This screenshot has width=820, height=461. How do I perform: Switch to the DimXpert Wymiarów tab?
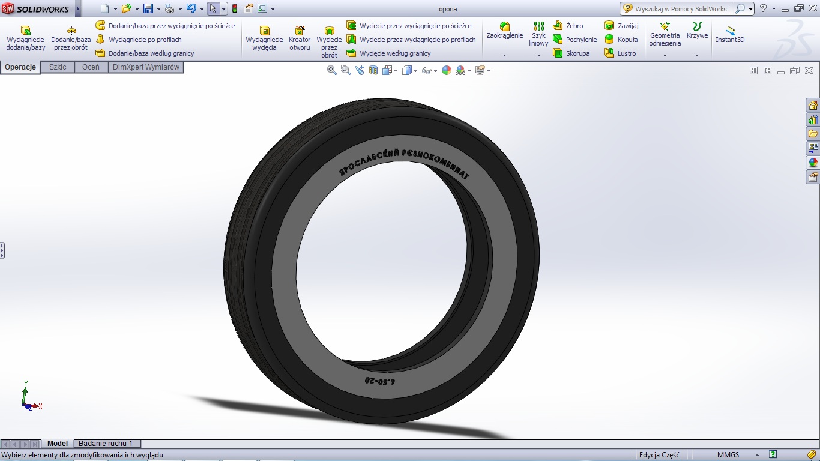click(146, 67)
